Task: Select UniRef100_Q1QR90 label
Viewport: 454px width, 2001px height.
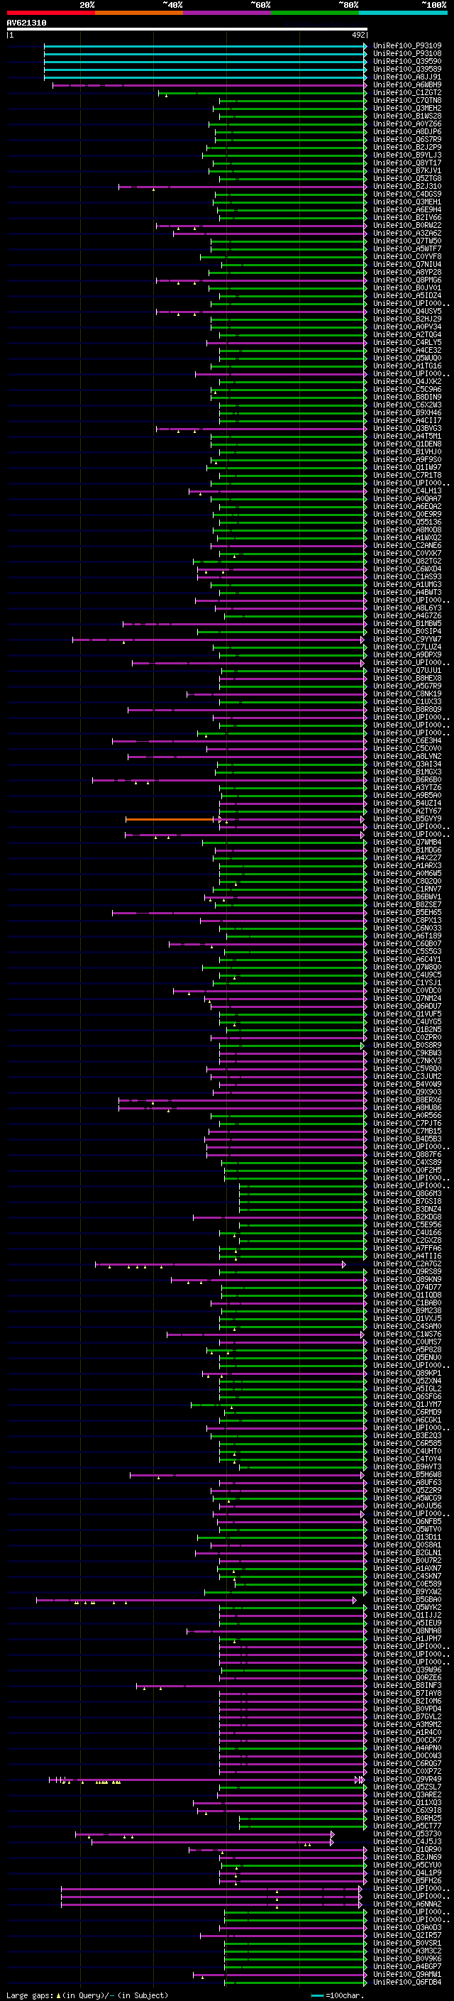Action: pyautogui.click(x=407, y=1849)
